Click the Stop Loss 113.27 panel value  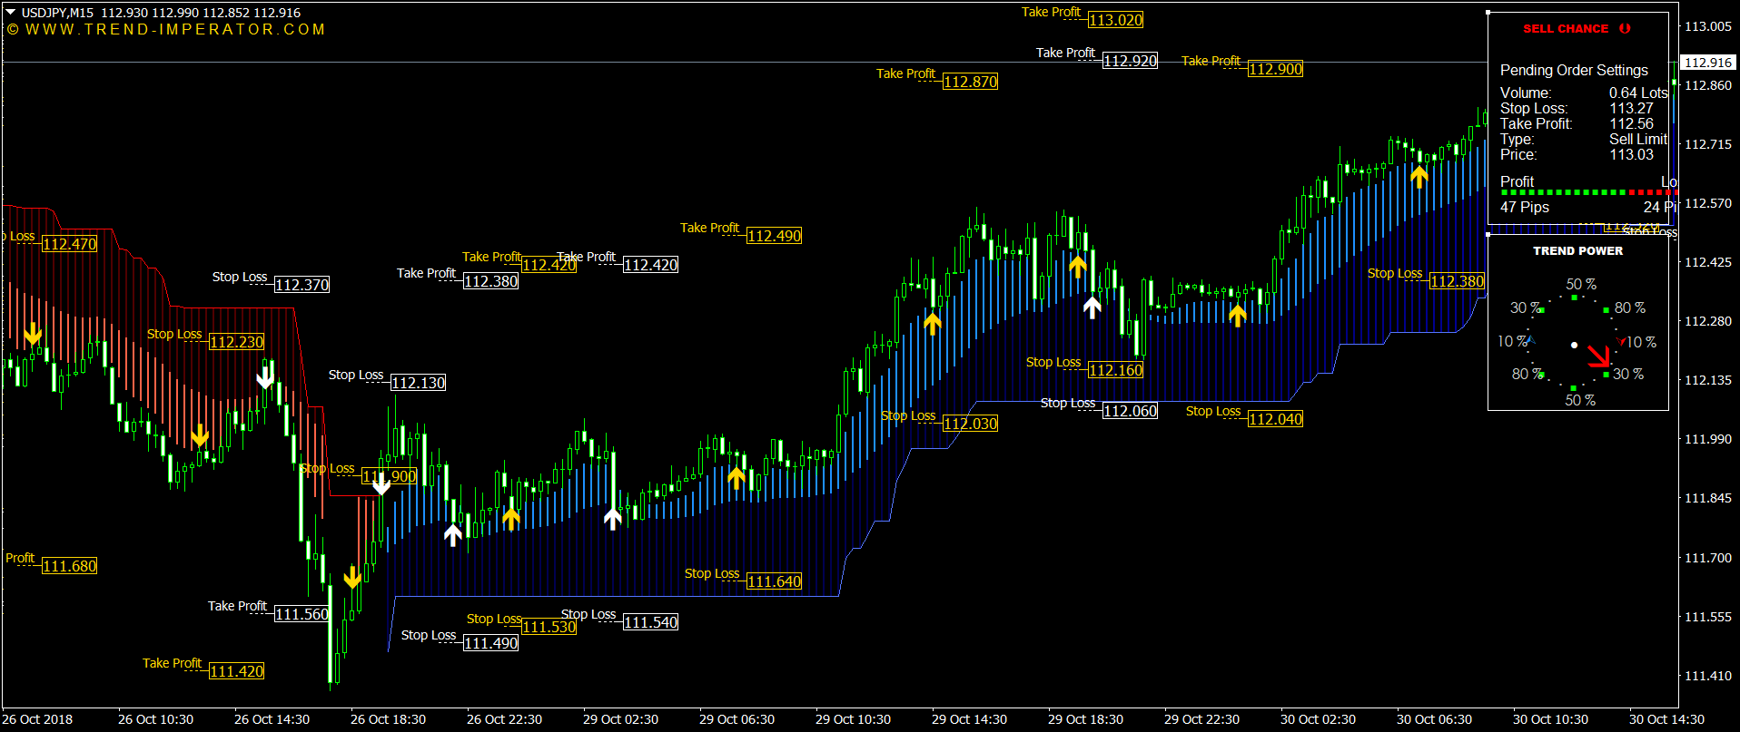pos(1632,108)
